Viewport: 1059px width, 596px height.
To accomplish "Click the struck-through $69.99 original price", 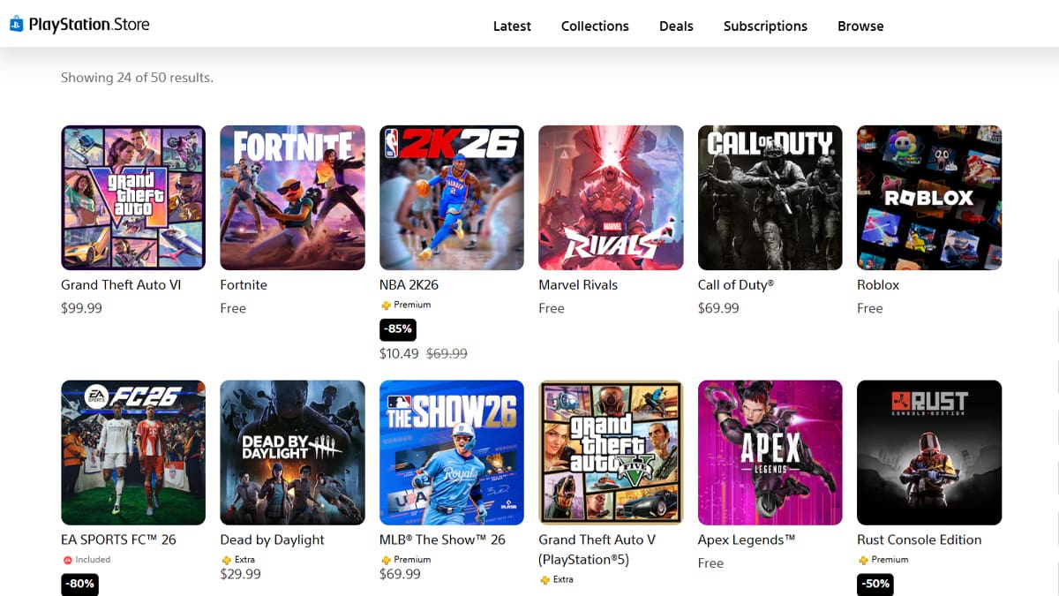I will [x=447, y=353].
